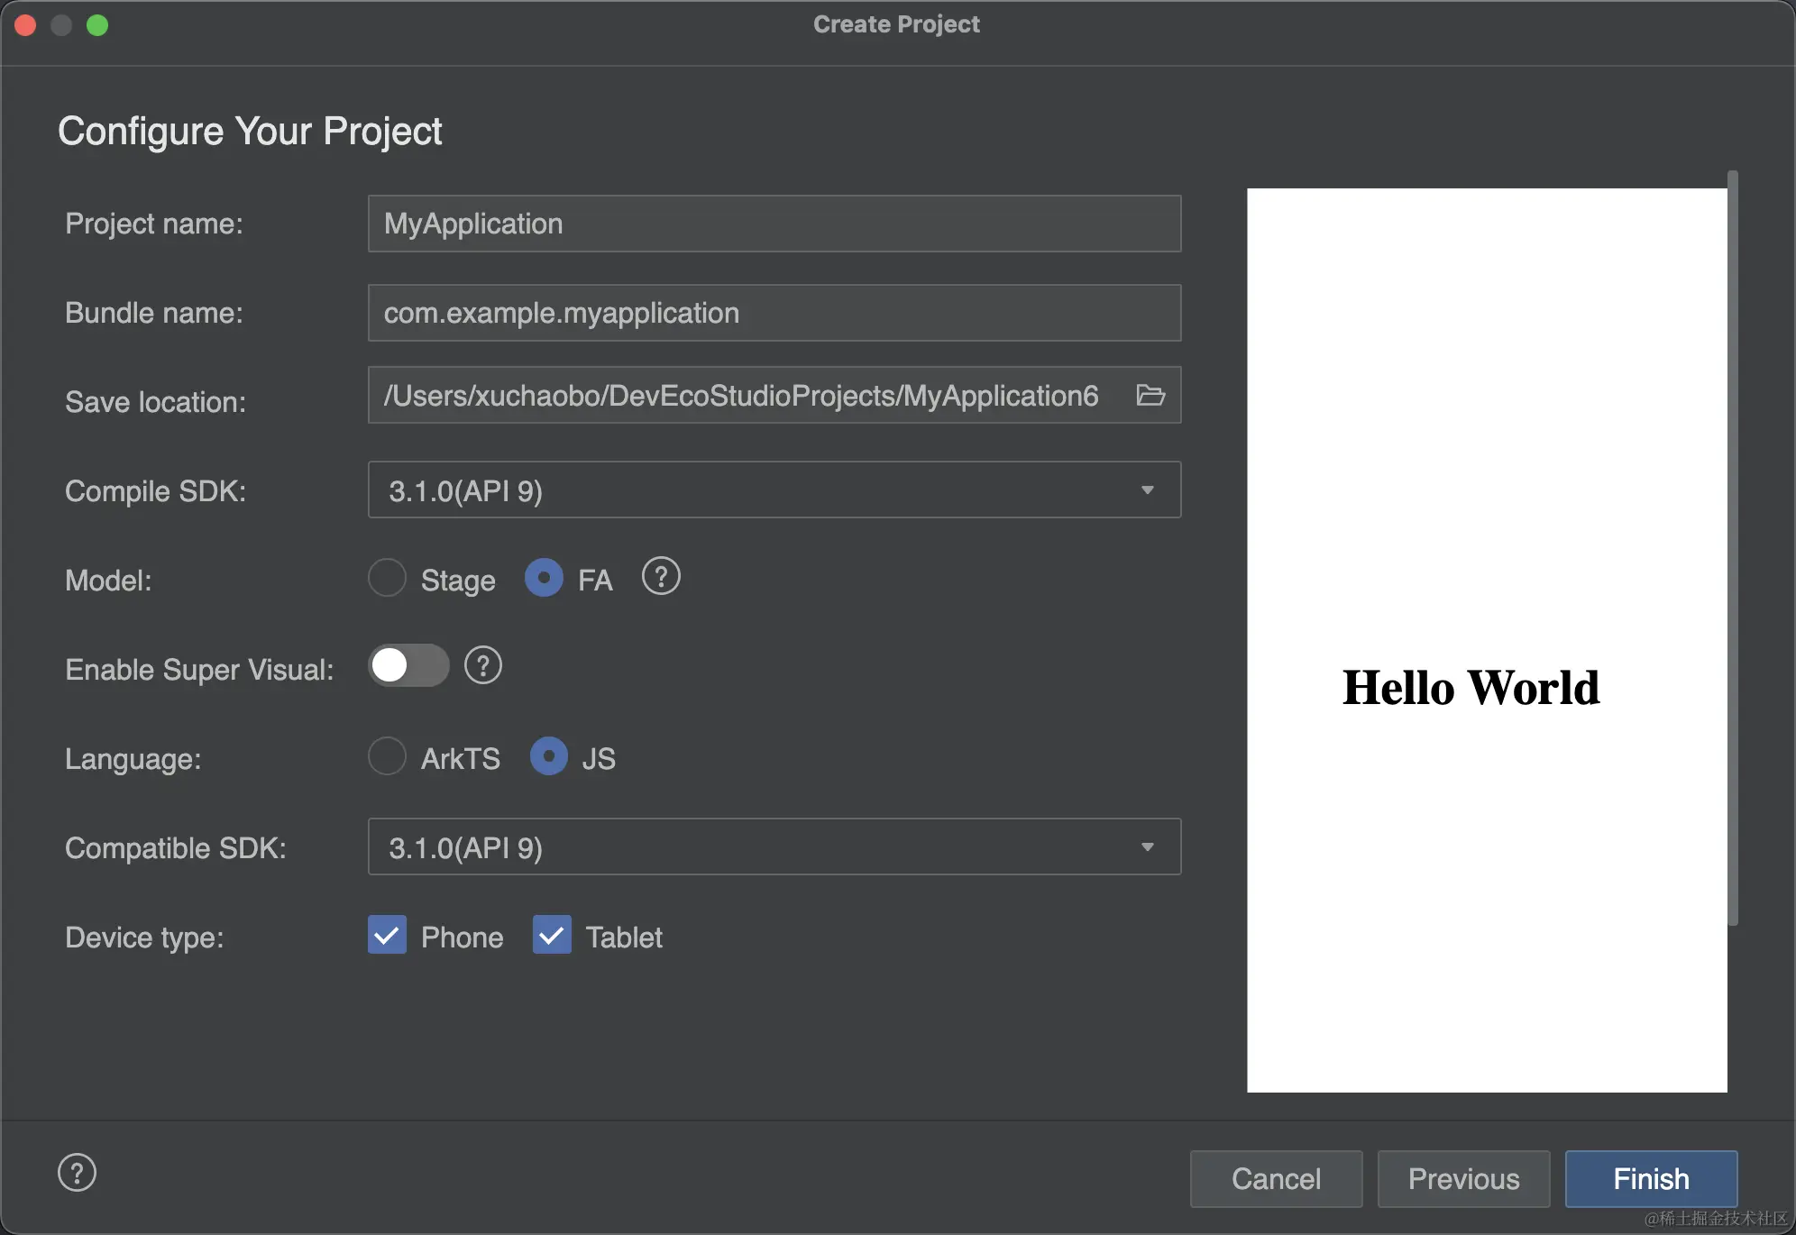Open the dialog help icon in the bottom-left corner
The image size is (1796, 1235).
77,1173
